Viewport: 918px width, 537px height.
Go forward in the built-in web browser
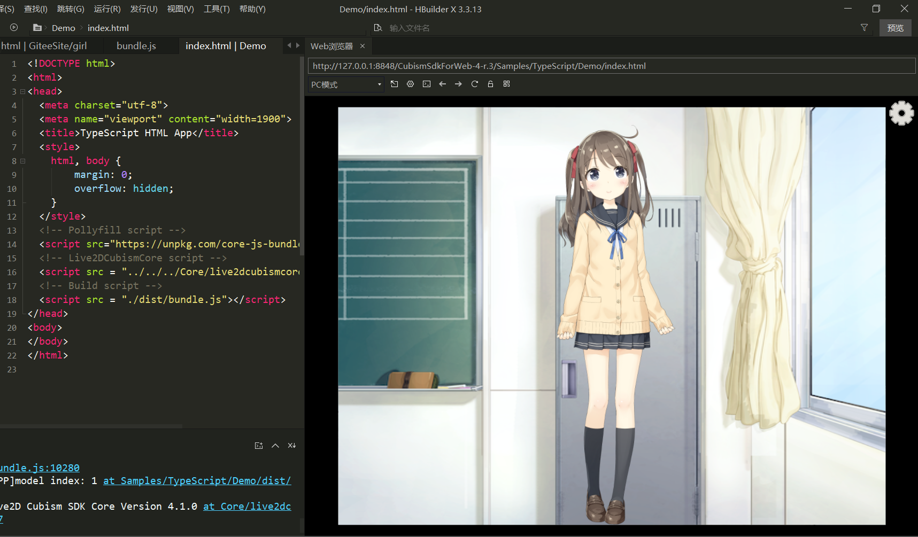point(458,84)
